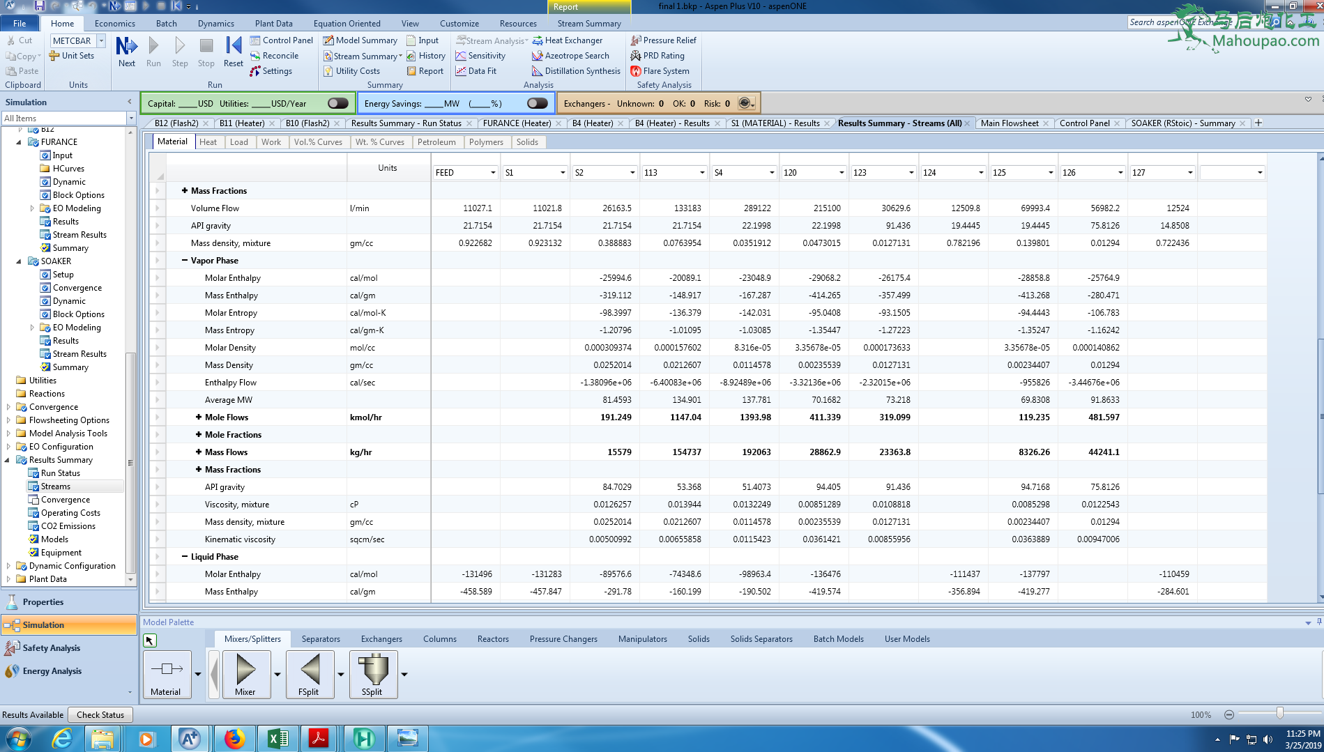
Task: Open the Properties environment
Action: 69,602
